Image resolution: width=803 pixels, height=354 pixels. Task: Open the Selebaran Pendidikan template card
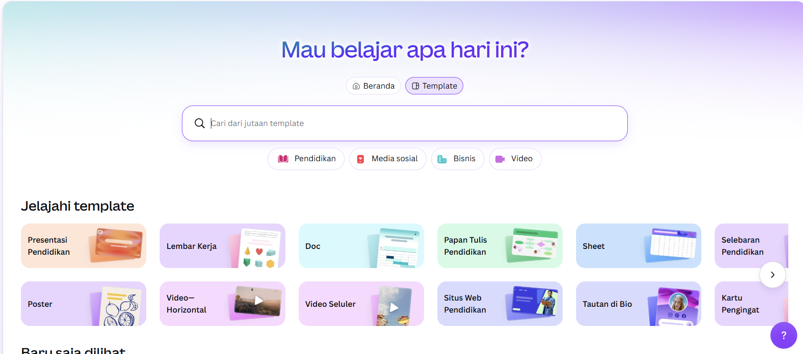pyautogui.click(x=751, y=246)
